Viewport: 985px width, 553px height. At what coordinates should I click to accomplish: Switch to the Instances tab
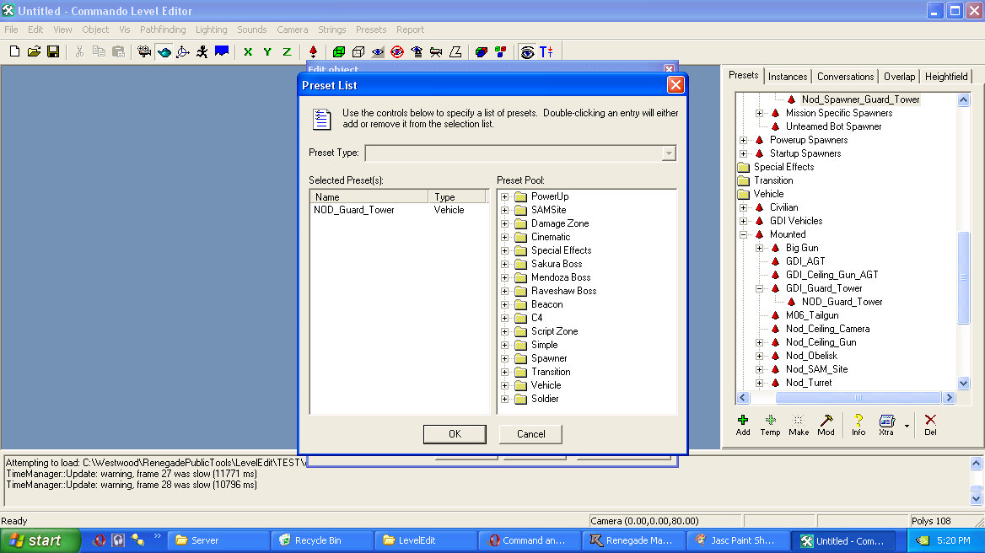click(x=788, y=77)
